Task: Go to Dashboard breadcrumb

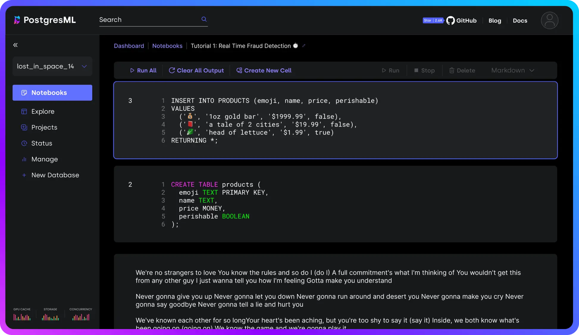Action: coord(129,46)
